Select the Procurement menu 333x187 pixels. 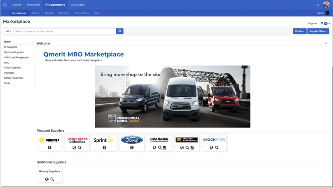[x=55, y=4]
